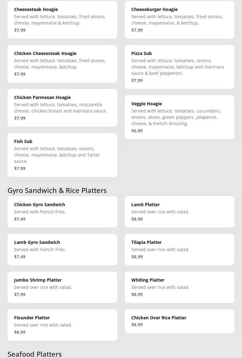Open the Veggie Hoagie item
Screen dimensions: 242x358
pyautogui.click(x=179, y=117)
